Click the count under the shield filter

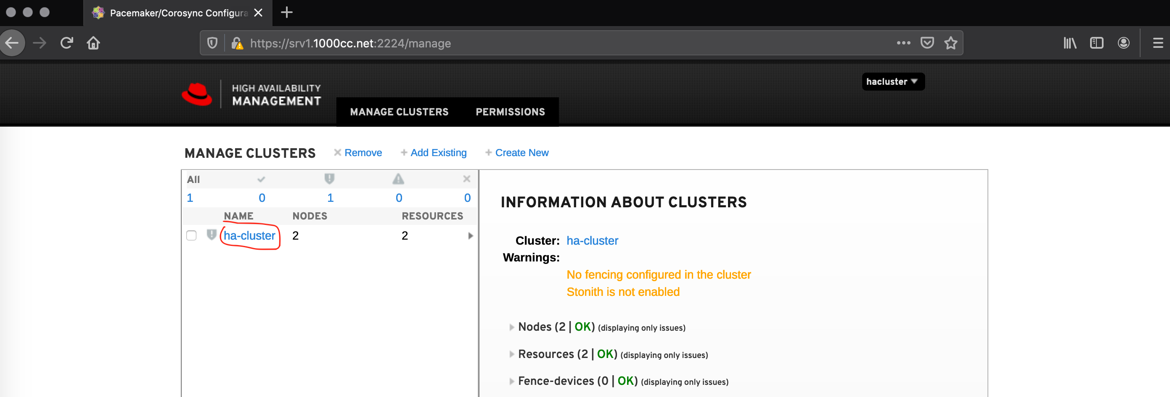pos(330,198)
